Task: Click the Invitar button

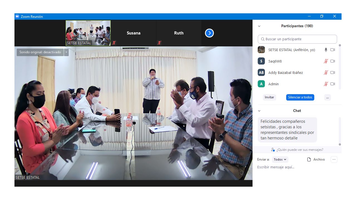Action: click(269, 97)
